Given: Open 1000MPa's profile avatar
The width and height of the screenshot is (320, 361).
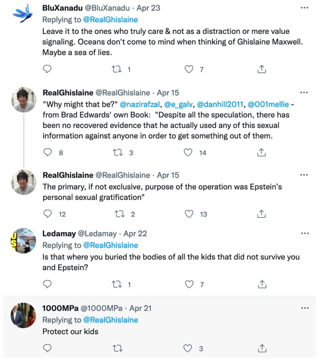Looking at the screenshot, I should [23, 315].
